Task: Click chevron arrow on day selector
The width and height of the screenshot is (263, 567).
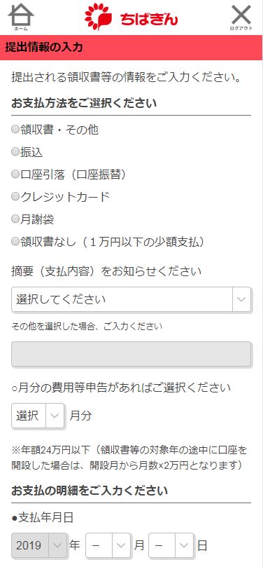Action: pos(185,545)
